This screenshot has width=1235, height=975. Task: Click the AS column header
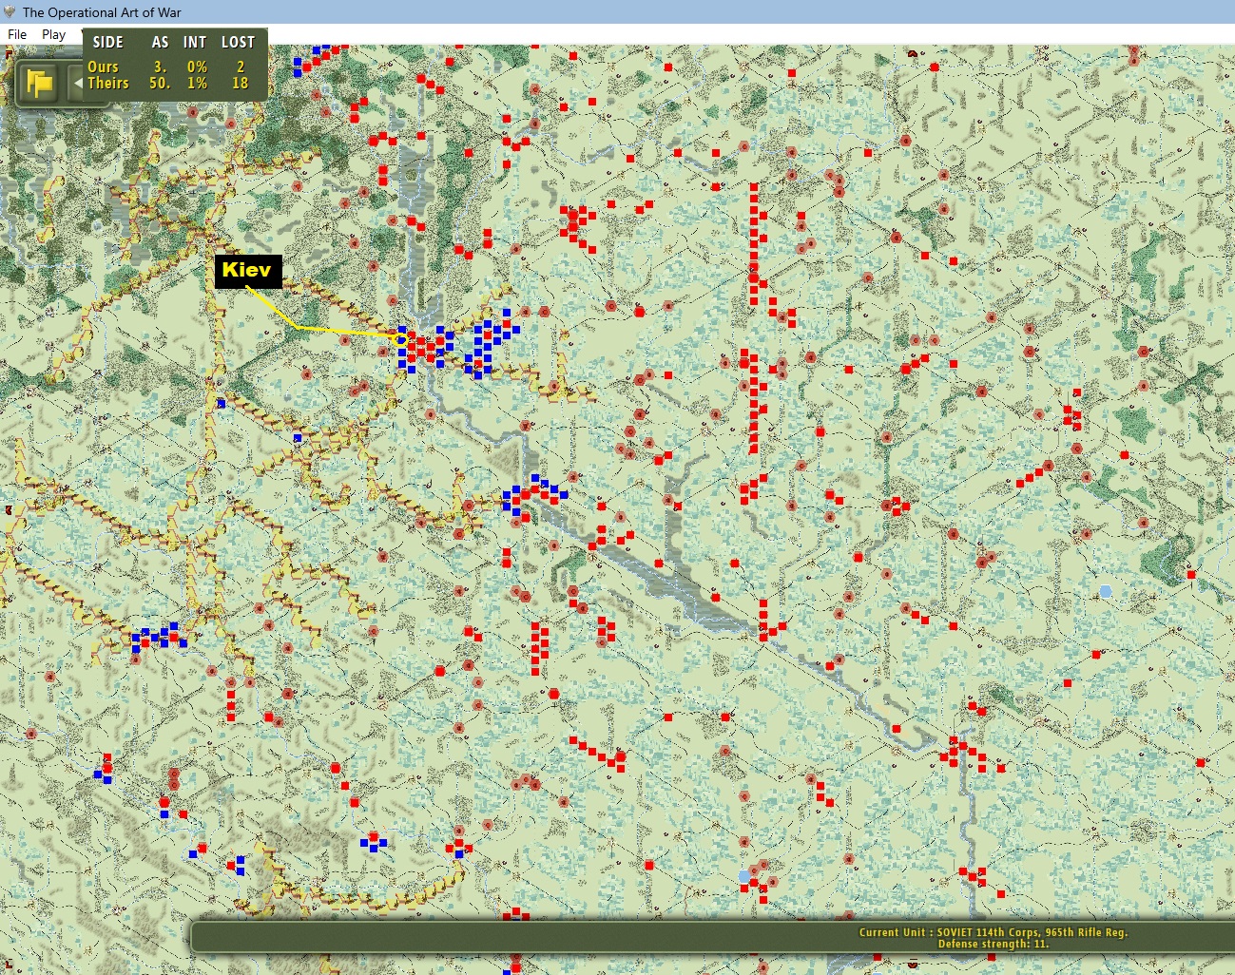pos(160,42)
